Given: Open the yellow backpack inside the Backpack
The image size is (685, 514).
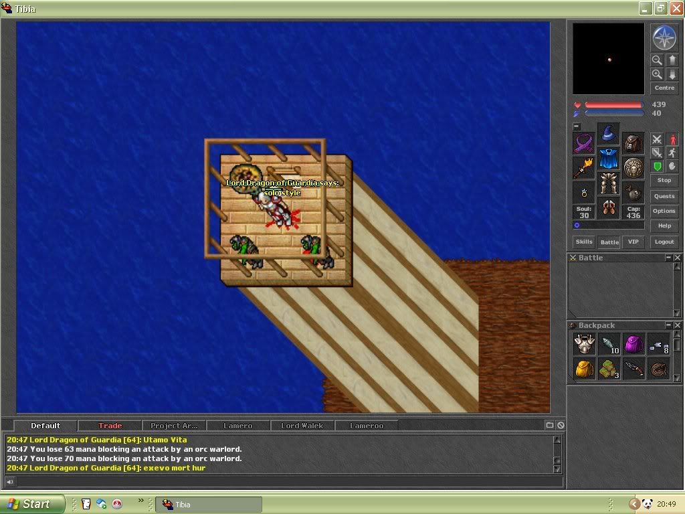Looking at the screenshot, I should [x=584, y=369].
